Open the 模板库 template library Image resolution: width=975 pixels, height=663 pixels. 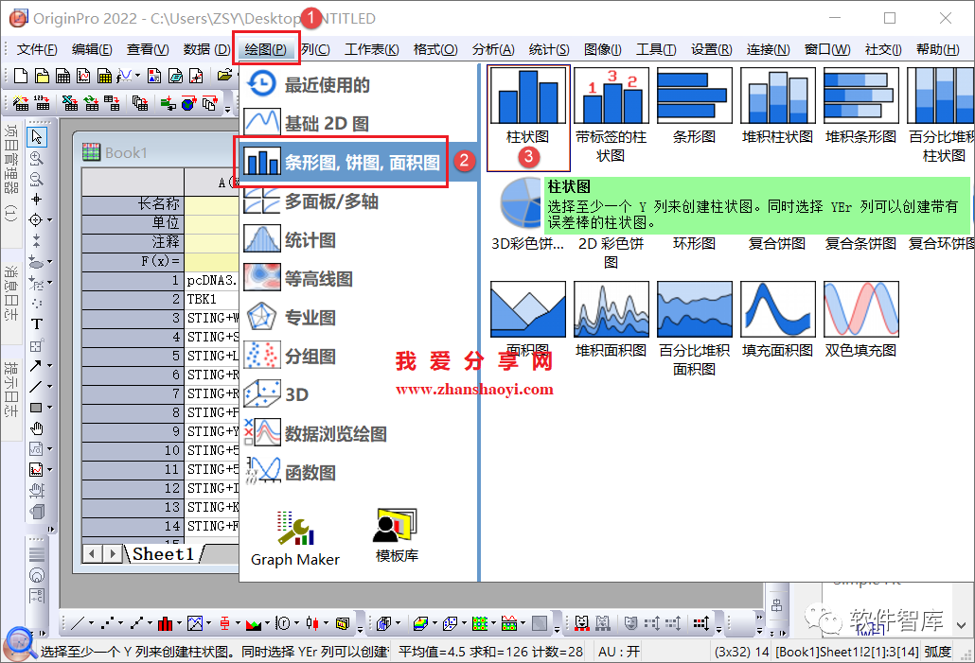click(x=397, y=535)
